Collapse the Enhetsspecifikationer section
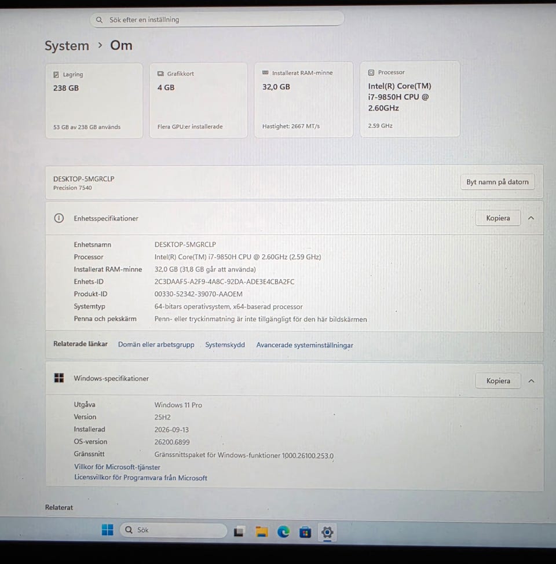 [x=531, y=218]
